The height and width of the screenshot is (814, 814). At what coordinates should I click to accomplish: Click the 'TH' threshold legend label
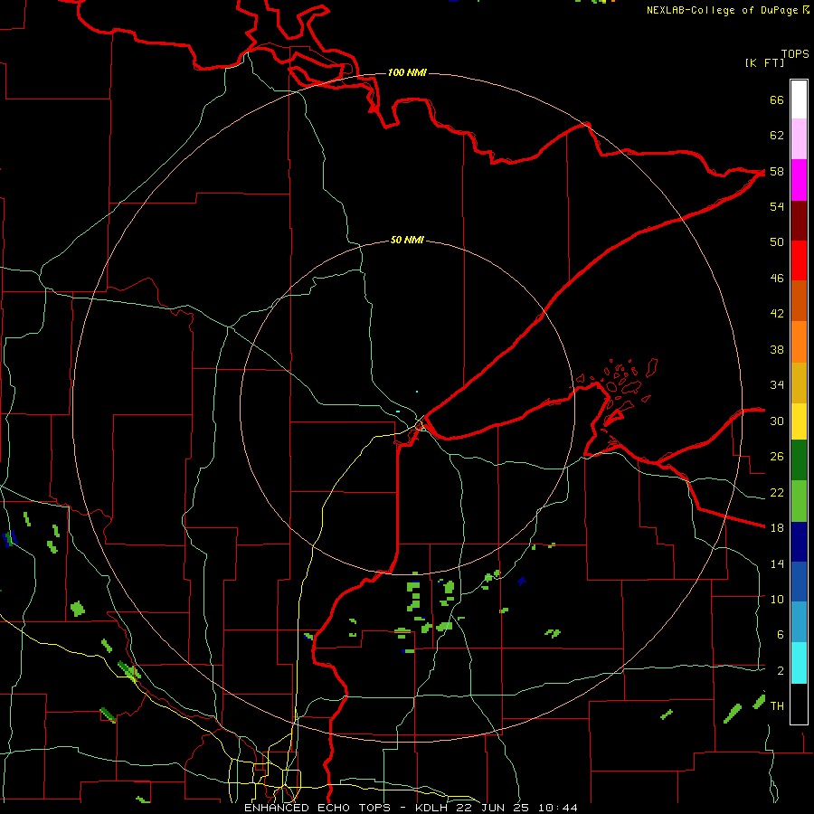(x=777, y=706)
